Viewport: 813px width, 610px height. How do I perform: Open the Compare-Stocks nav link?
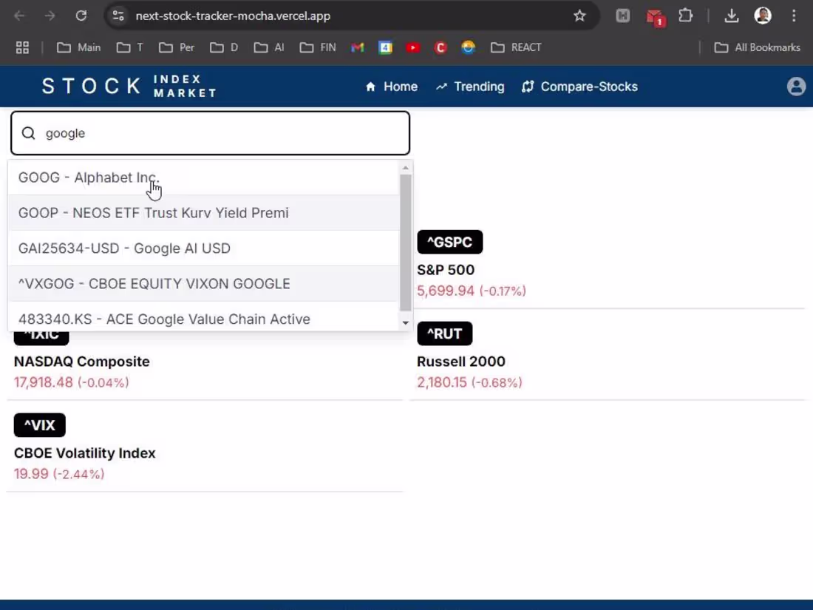point(579,87)
